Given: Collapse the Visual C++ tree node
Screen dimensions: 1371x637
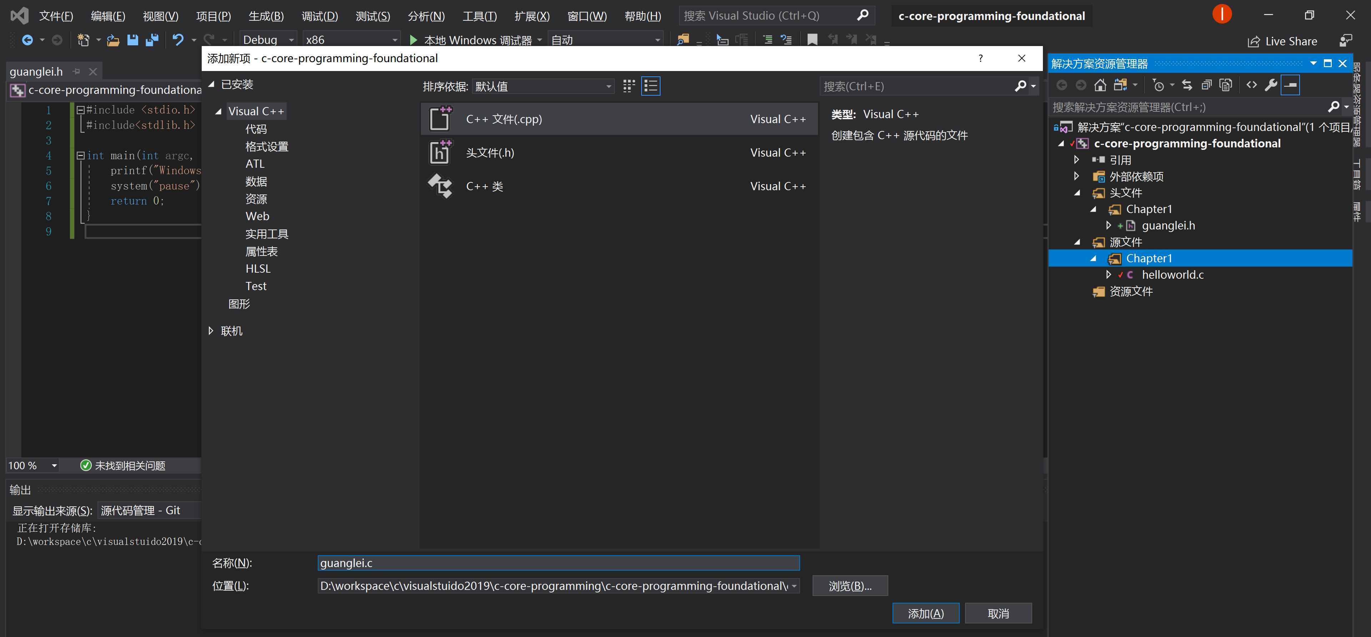Looking at the screenshot, I should tap(218, 111).
